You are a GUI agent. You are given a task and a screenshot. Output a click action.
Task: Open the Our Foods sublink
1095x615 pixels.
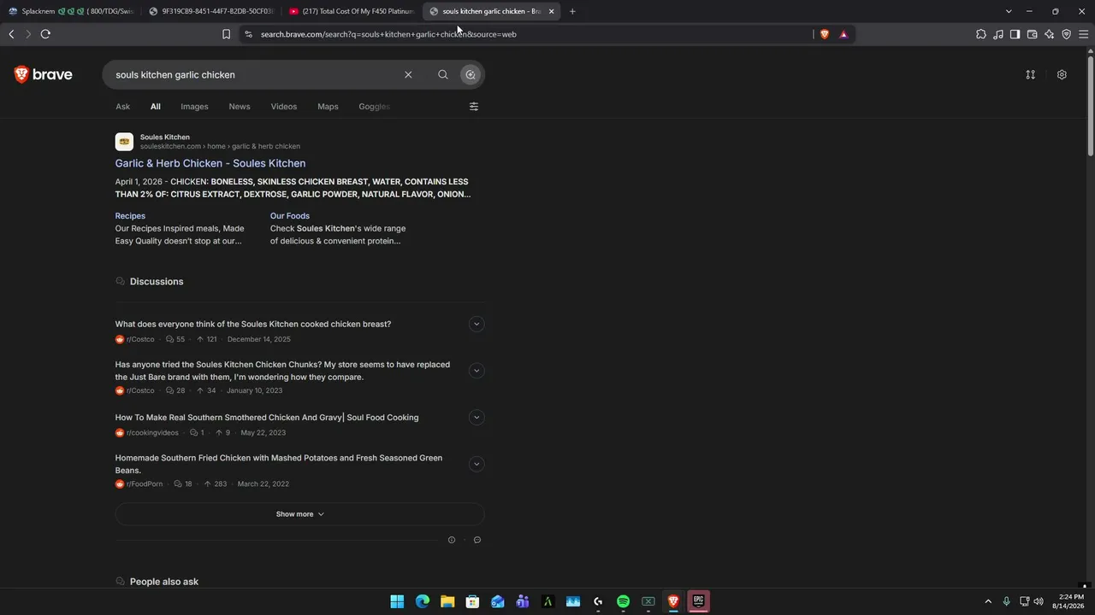point(290,216)
